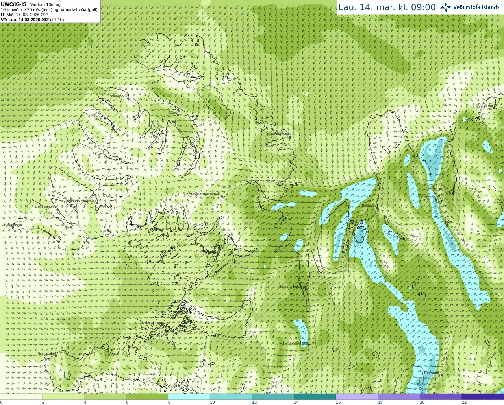Select the 10–12 m/s turquoise legend swatch
Image resolution: width=504 pixels, height=405 pixels.
tap(231, 396)
